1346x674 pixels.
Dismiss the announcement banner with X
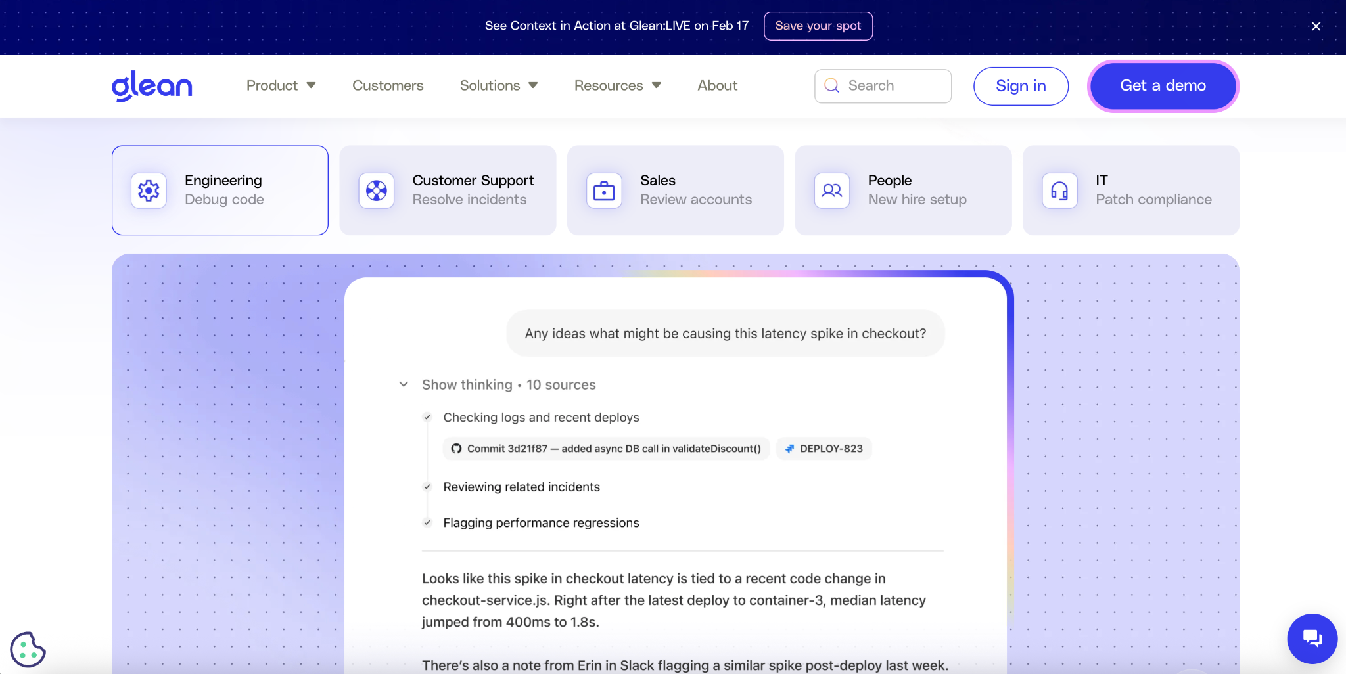(1316, 26)
